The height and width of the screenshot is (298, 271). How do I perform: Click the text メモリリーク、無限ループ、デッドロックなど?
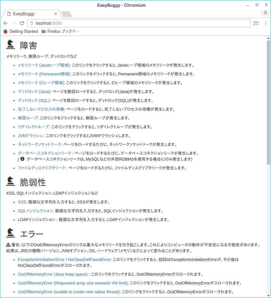point(42,56)
